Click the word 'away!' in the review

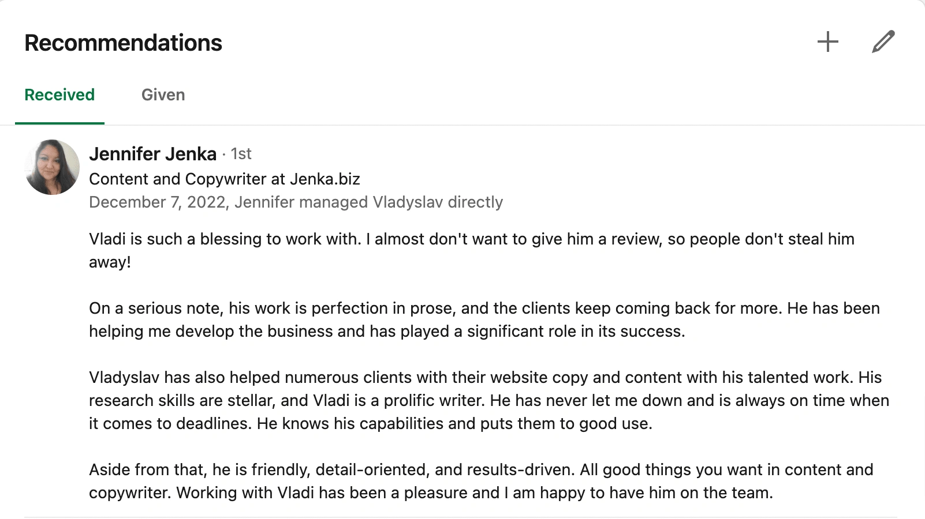click(x=110, y=262)
